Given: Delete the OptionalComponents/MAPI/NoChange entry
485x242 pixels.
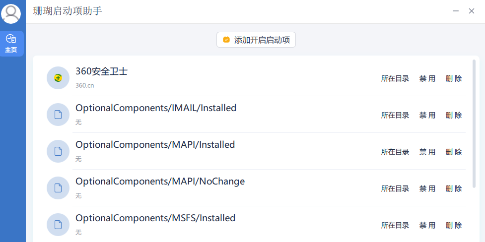Looking at the screenshot, I should [x=454, y=188].
